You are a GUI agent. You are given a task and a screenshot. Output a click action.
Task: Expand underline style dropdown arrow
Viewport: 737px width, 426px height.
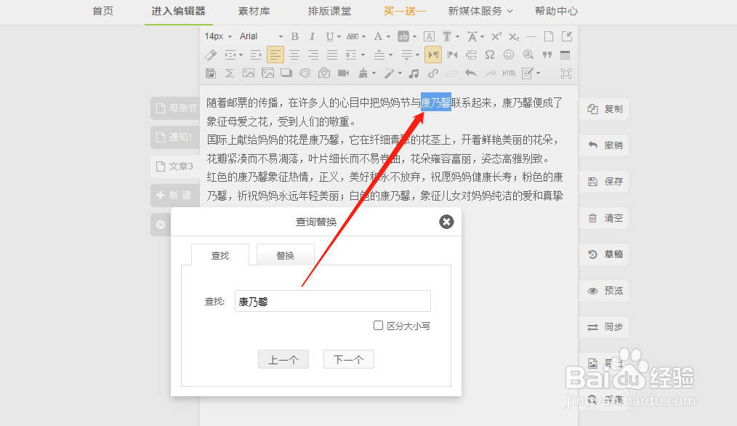click(339, 36)
